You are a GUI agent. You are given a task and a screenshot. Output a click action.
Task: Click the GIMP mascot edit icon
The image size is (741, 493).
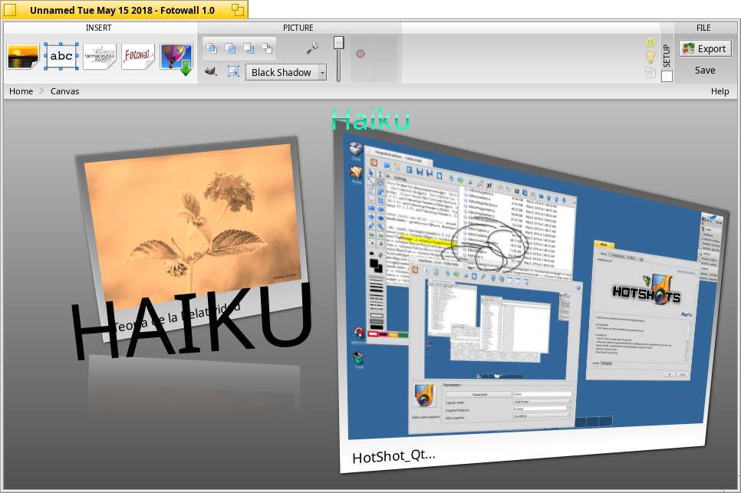tap(211, 71)
